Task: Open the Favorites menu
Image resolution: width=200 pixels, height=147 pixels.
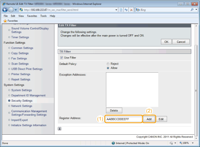Action: (x=32, y=16)
